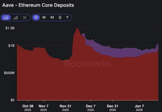Click the 'Dec 21 2025' axis label

[x=112, y=108]
